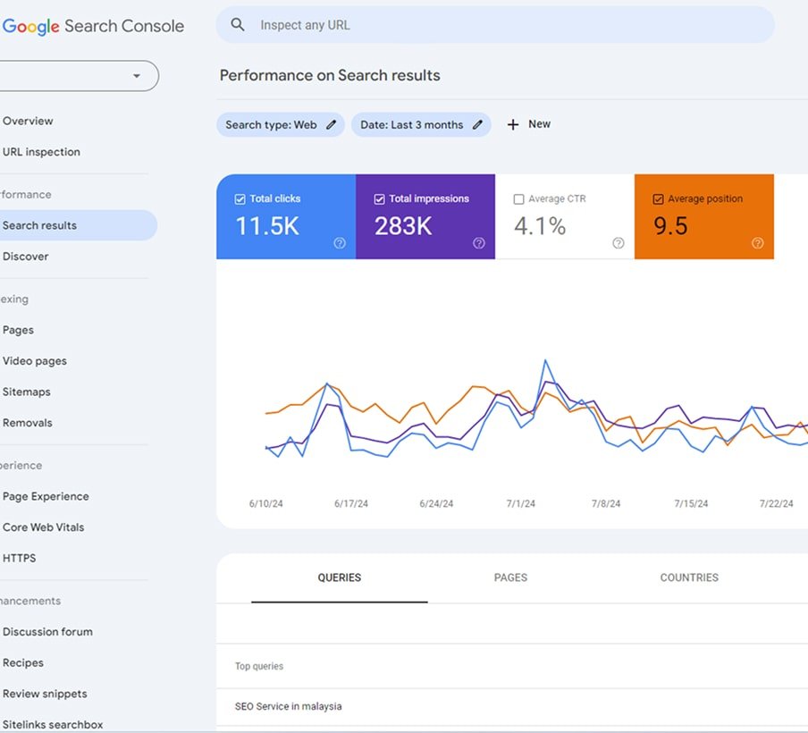The image size is (808, 733).
Task: Edit the Search type: Web filter pencil
Action: coord(332,125)
